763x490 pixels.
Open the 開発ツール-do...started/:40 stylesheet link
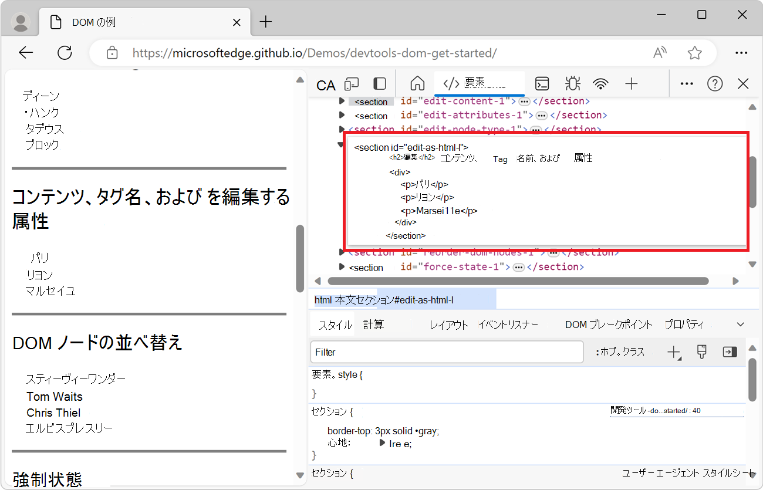677,410
